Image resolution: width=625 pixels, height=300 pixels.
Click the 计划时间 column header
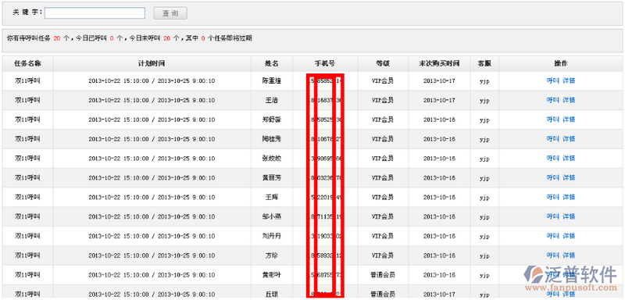(152, 63)
